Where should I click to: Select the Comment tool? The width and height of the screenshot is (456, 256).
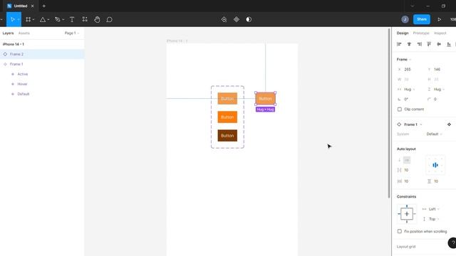point(109,19)
